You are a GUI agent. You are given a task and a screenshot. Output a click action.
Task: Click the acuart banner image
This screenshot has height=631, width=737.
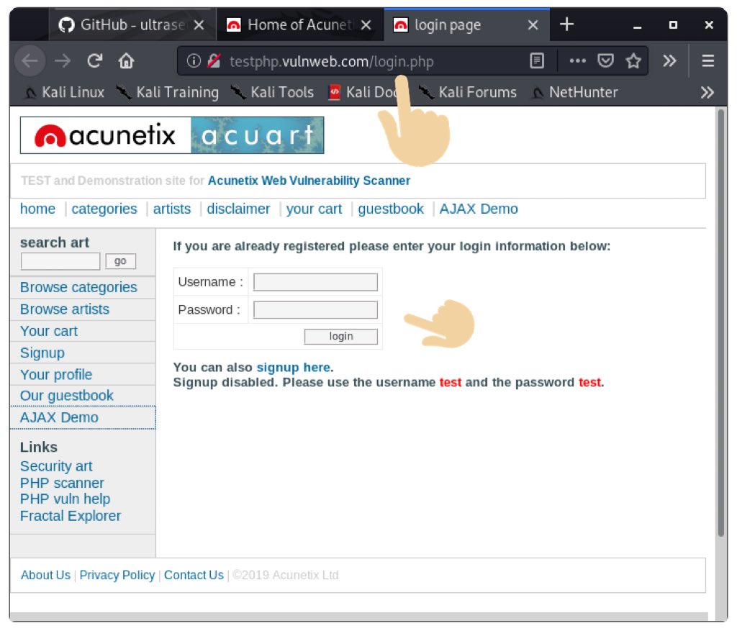[x=257, y=135]
